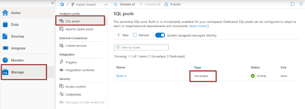Sort by the Name column header
The height and width of the screenshot is (109, 305).
click(121, 67)
